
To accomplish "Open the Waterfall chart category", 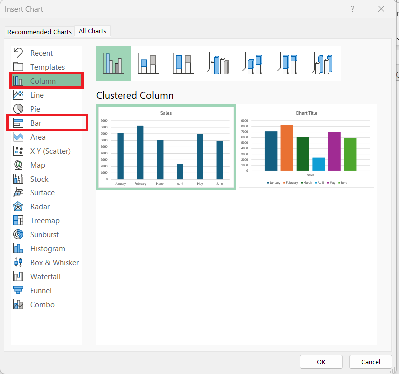I will (47, 277).
